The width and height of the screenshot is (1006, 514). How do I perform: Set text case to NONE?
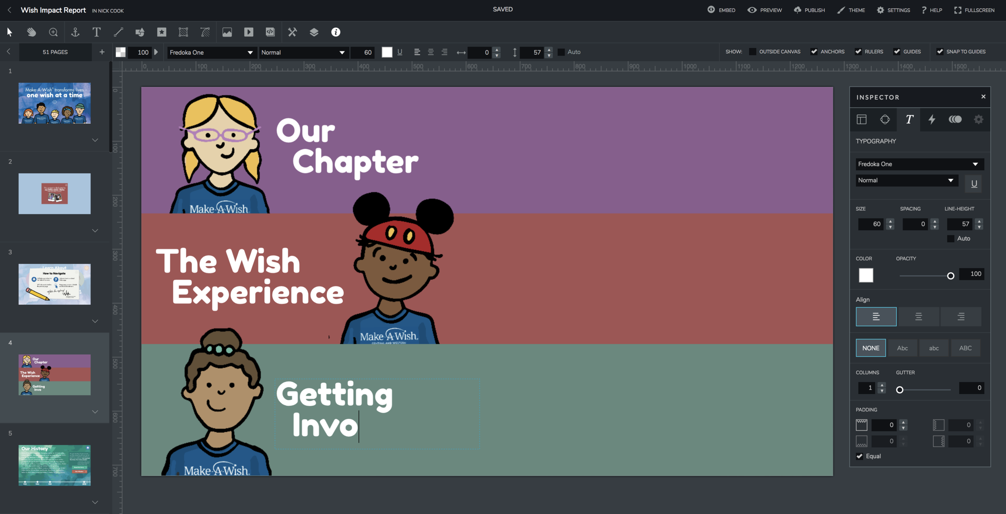click(x=871, y=348)
